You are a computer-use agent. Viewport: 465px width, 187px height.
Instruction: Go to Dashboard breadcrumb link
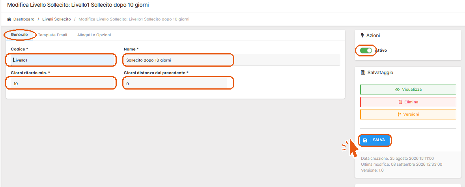(24, 19)
